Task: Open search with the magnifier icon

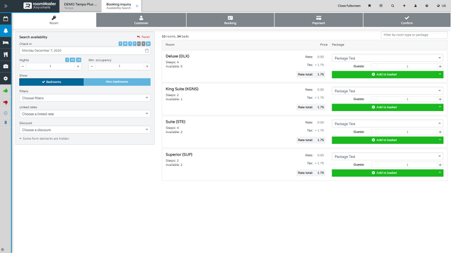Action: pyautogui.click(x=392, y=6)
